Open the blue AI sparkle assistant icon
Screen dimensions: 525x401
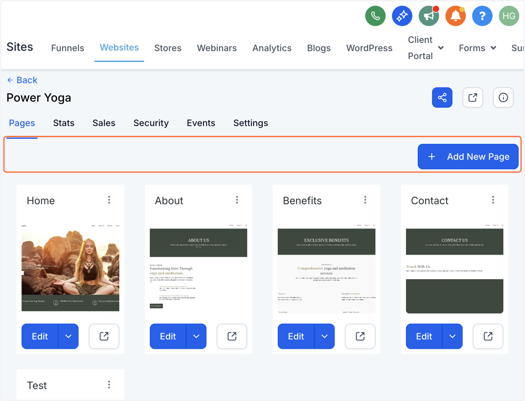(x=402, y=16)
